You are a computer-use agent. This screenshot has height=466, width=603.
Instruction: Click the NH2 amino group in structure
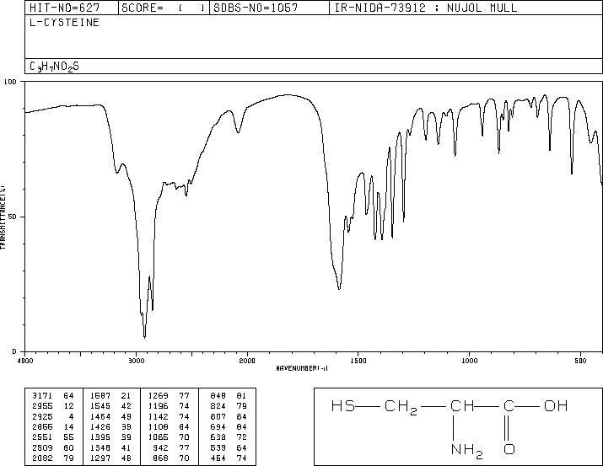(x=467, y=451)
